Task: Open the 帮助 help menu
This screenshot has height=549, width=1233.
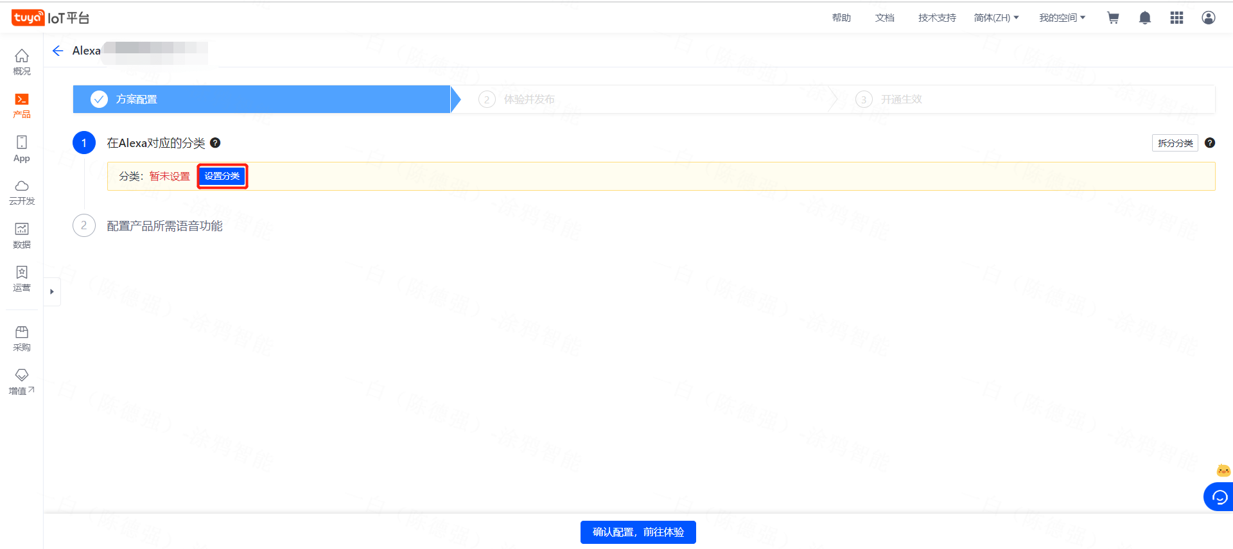Action: 841,18
